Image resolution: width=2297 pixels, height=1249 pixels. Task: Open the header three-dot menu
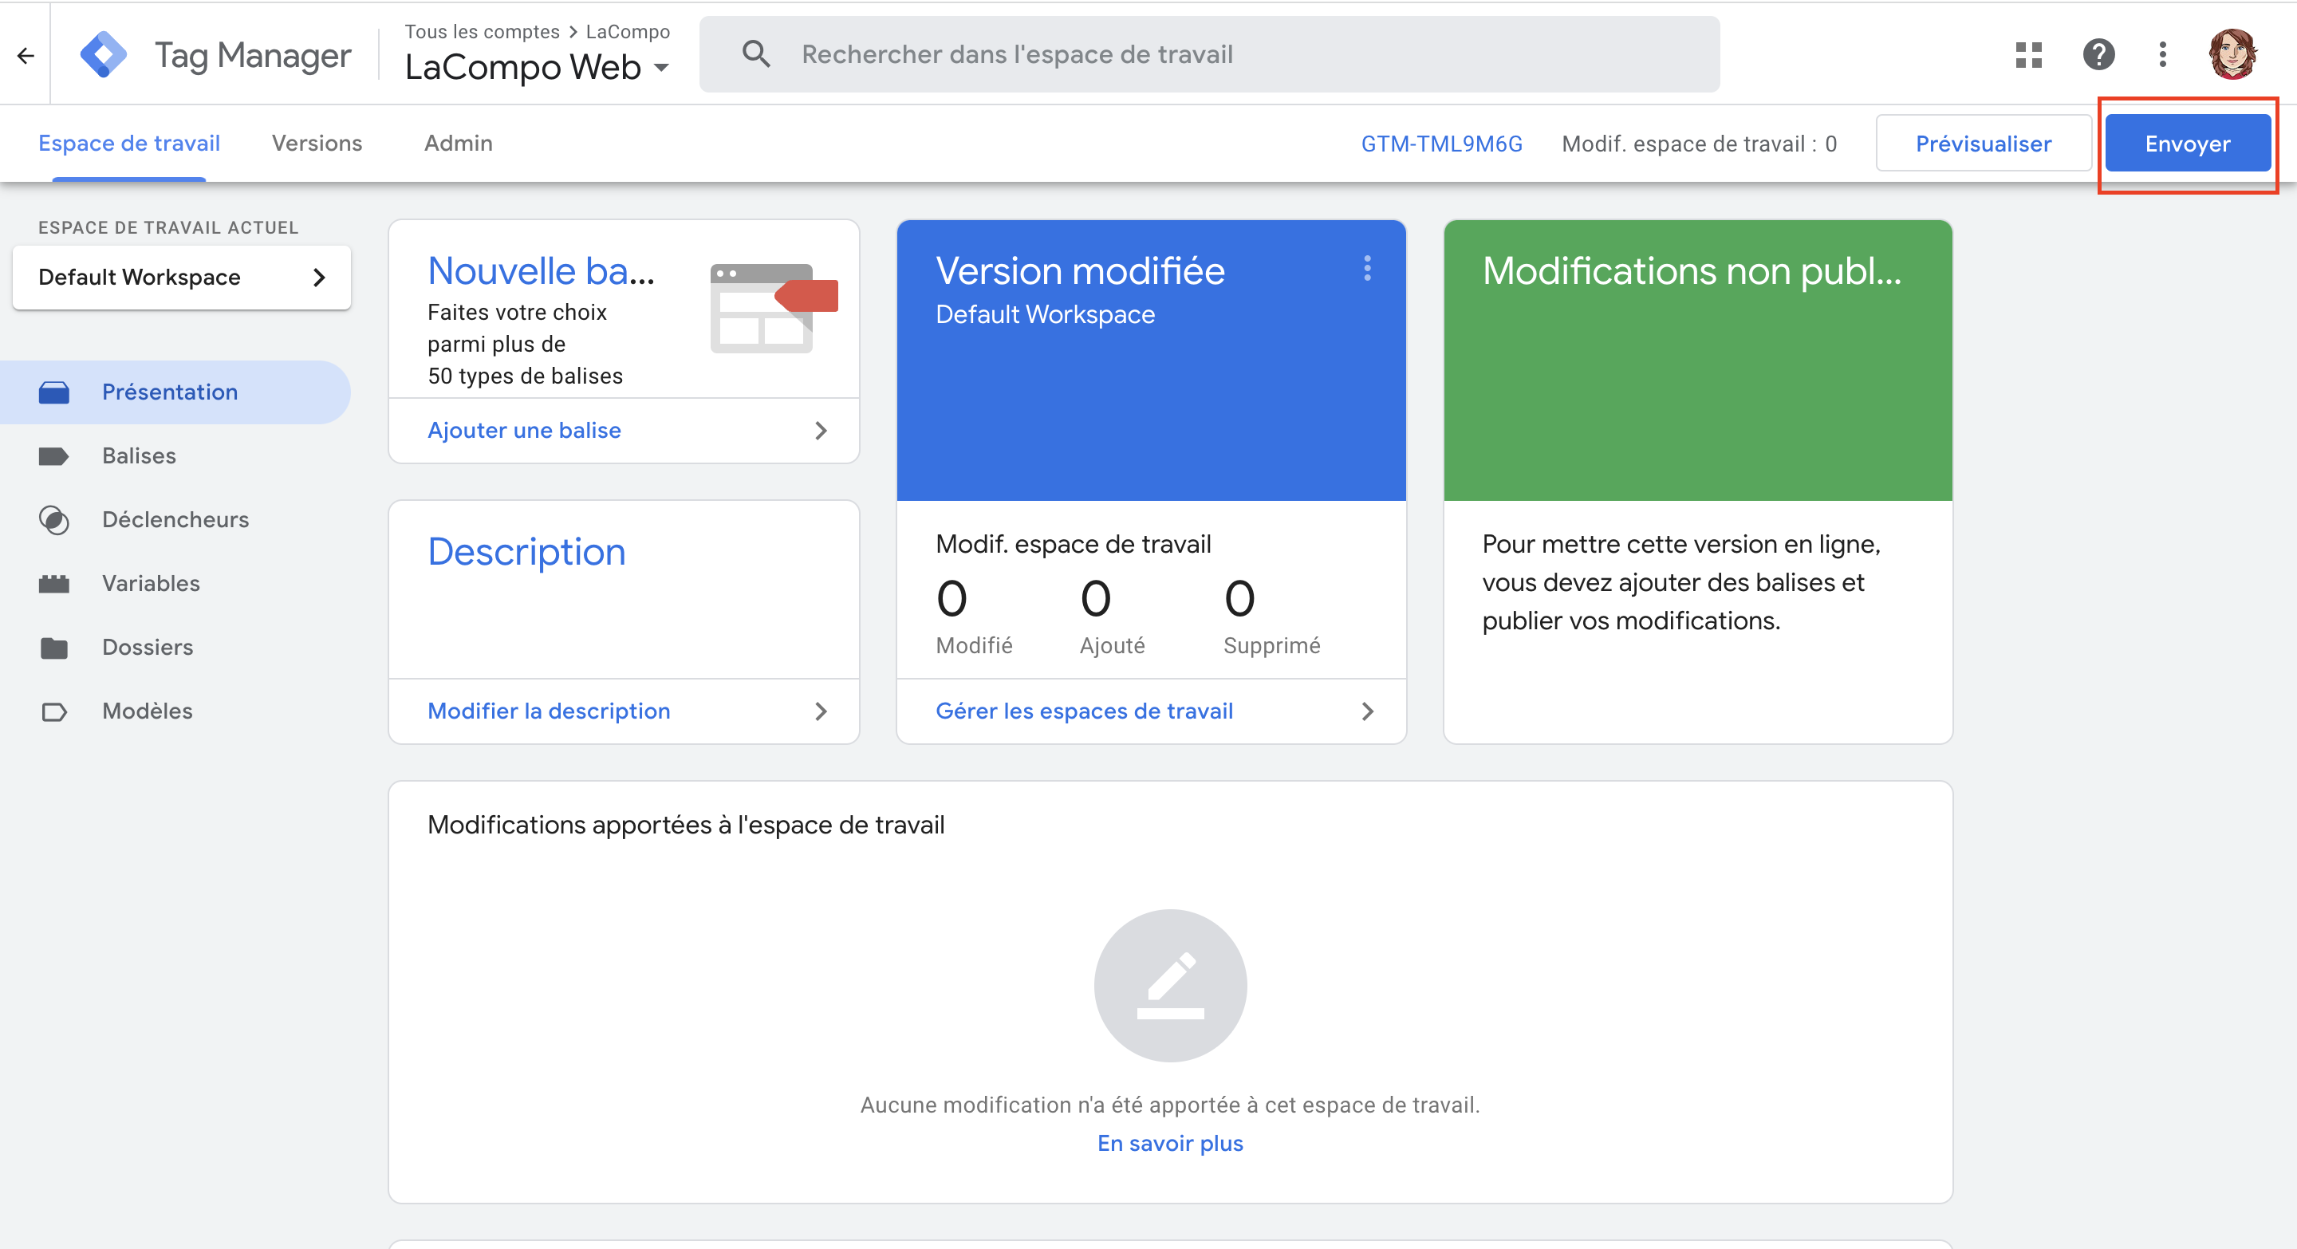(x=2162, y=54)
